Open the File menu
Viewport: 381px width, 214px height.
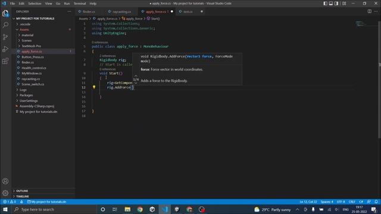tap(13, 4)
